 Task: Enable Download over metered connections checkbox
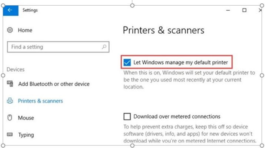coord(127,117)
